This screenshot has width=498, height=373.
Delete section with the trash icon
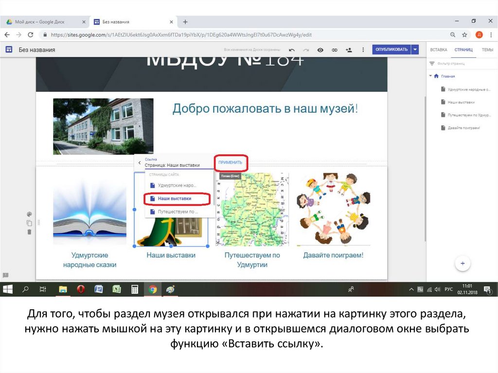(x=29, y=232)
